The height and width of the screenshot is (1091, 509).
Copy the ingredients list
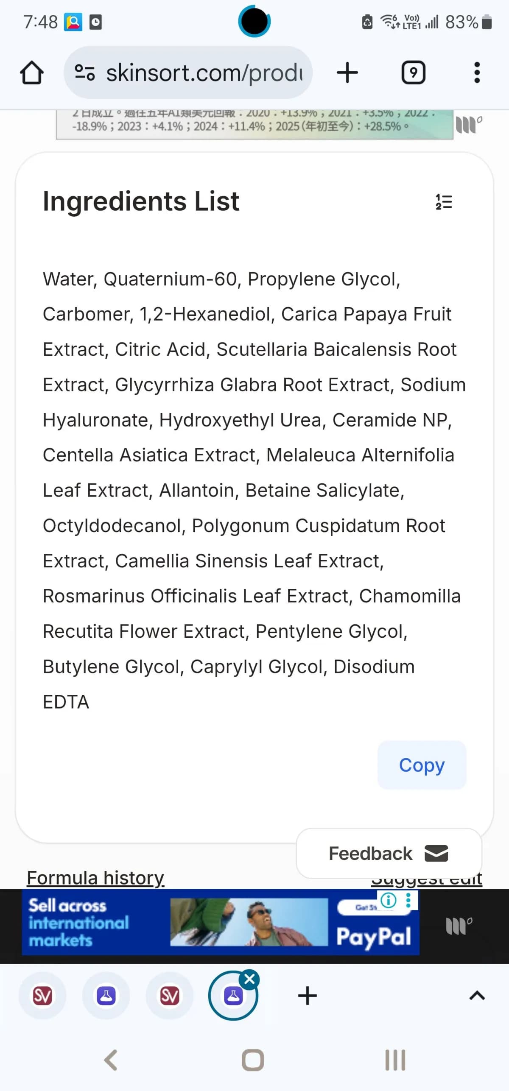(x=422, y=765)
